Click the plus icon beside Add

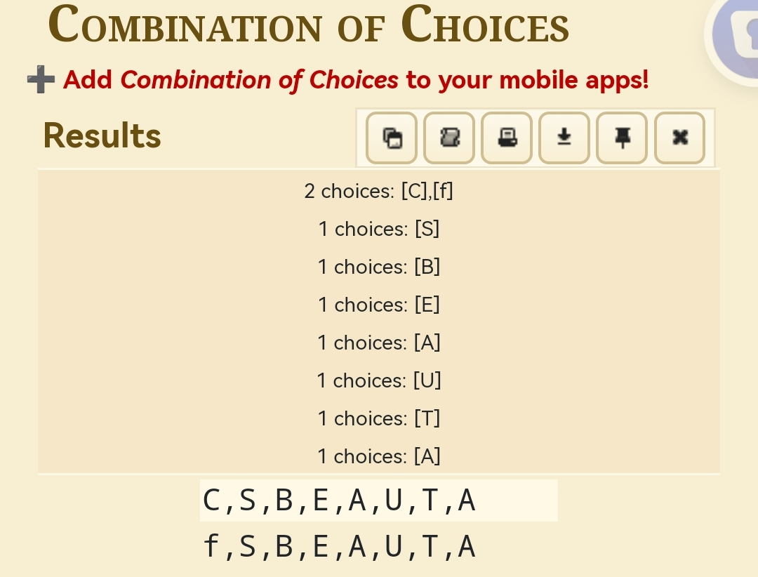[41, 79]
